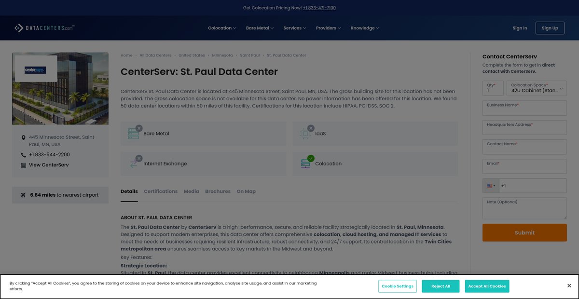Open the Saint Paul breadcrumb
Screen dimensions: 579x299
point(249,55)
